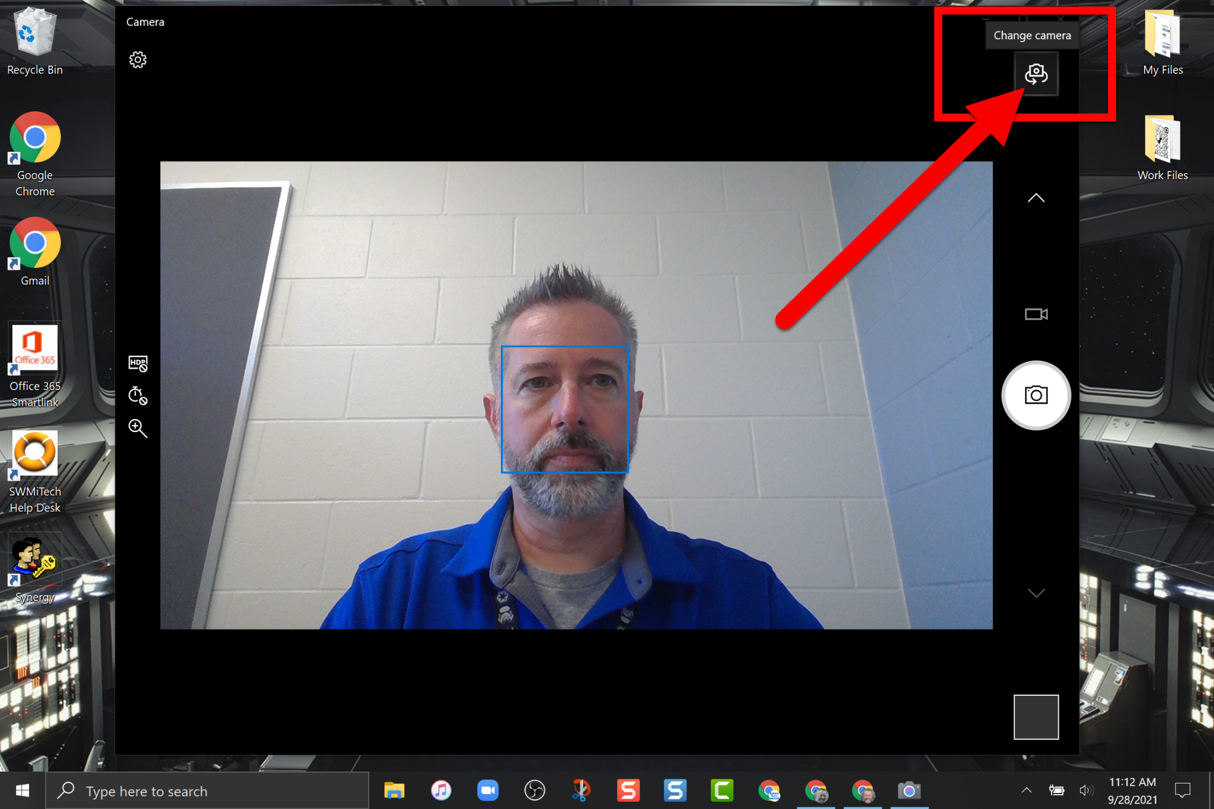The image size is (1214, 809).
Task: Open the notification action center
Action: (x=1183, y=791)
